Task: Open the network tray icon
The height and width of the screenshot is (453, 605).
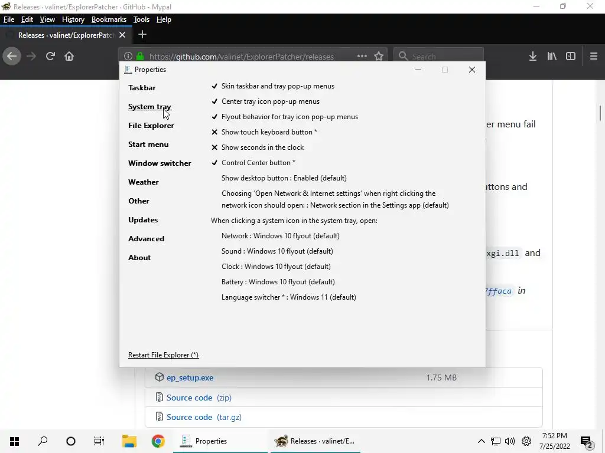Action: tap(496, 441)
